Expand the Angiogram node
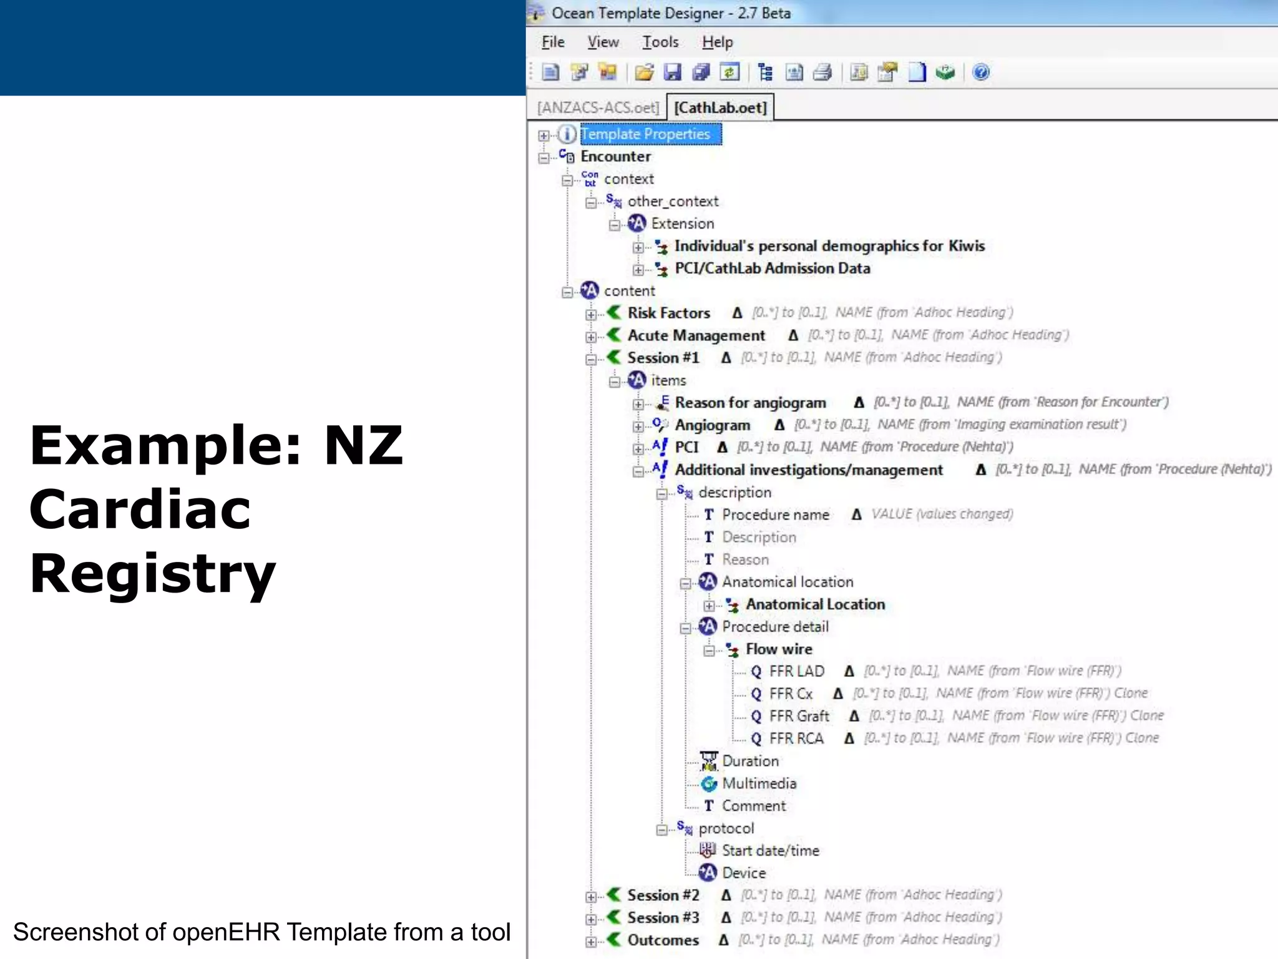The width and height of the screenshot is (1278, 959). 638,427
